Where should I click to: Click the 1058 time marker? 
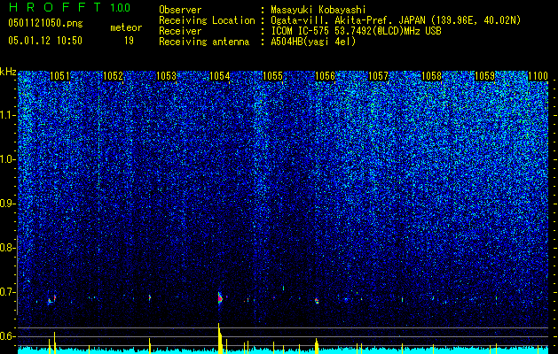431,76
